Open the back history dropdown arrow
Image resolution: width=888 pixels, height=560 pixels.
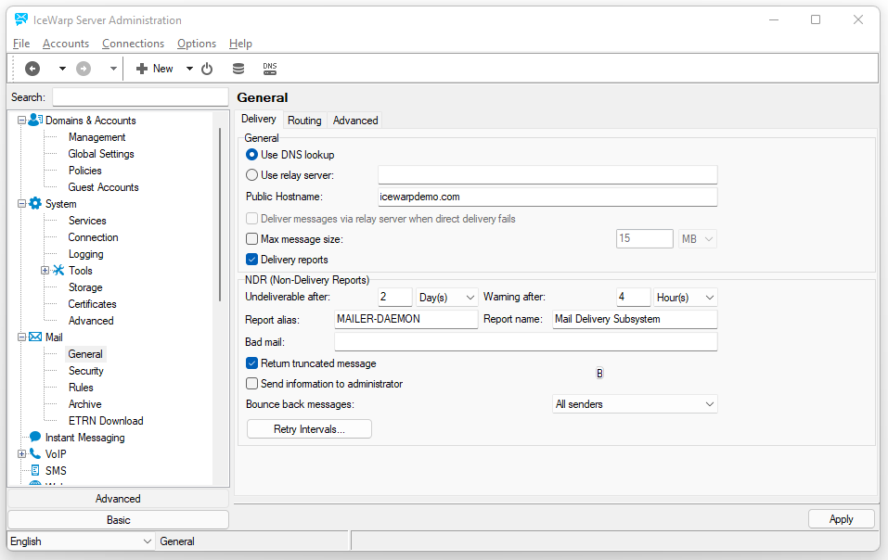pos(62,69)
